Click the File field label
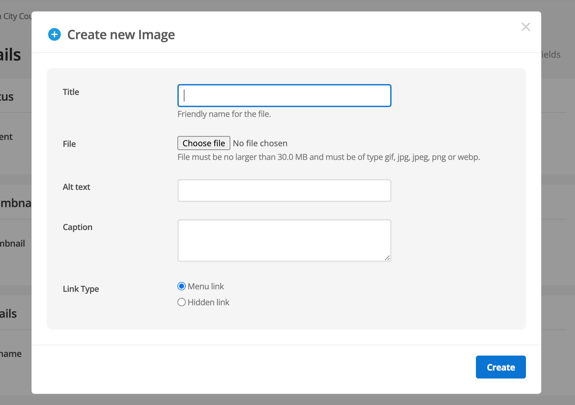This screenshot has height=405, width=575. pos(69,144)
